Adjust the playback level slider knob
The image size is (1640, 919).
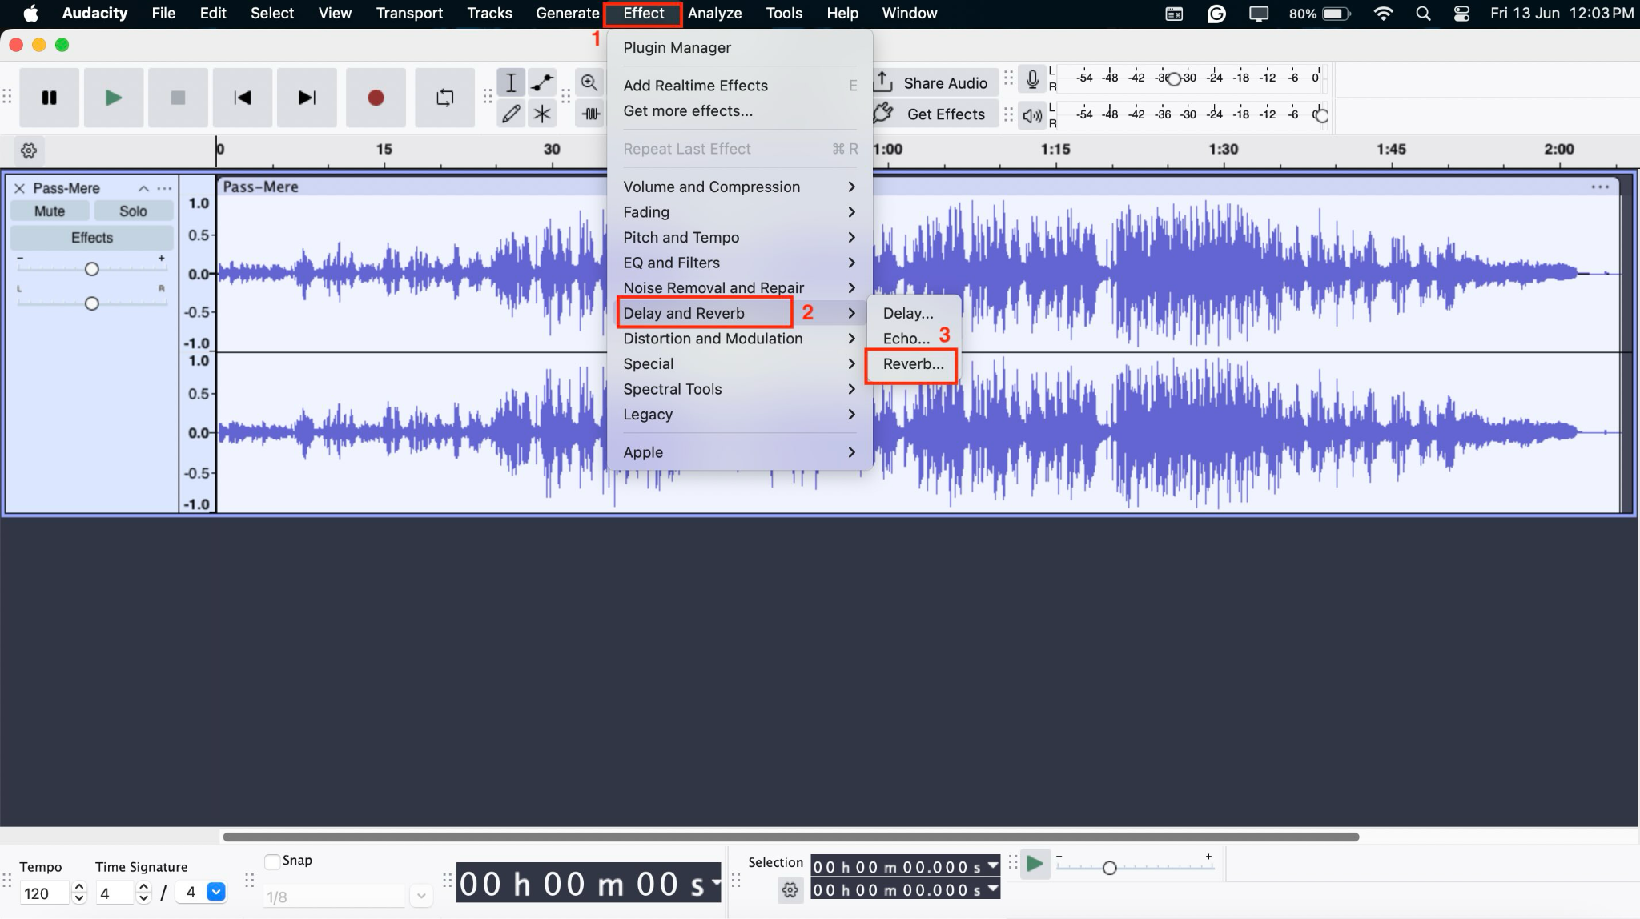[x=1321, y=115]
